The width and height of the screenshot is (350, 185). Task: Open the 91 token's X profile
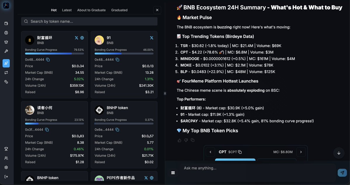click(x=152, y=38)
